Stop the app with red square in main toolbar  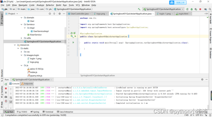pos(200,9)
